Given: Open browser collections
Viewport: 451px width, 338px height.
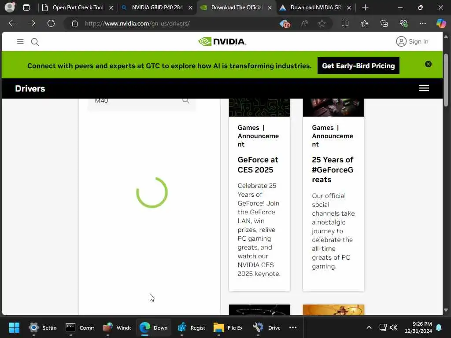Looking at the screenshot, I should [384, 23].
